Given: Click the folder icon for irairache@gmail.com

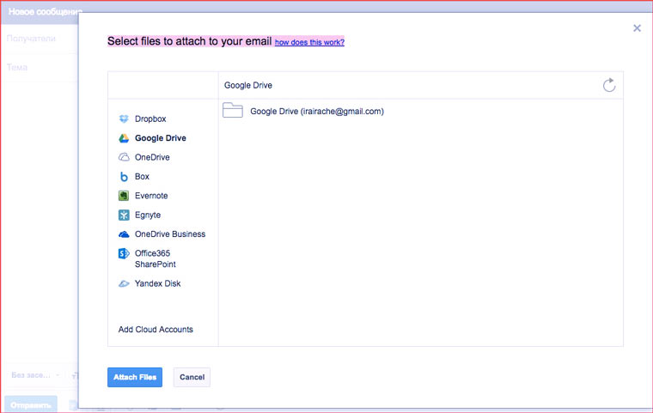Looking at the screenshot, I should [233, 110].
